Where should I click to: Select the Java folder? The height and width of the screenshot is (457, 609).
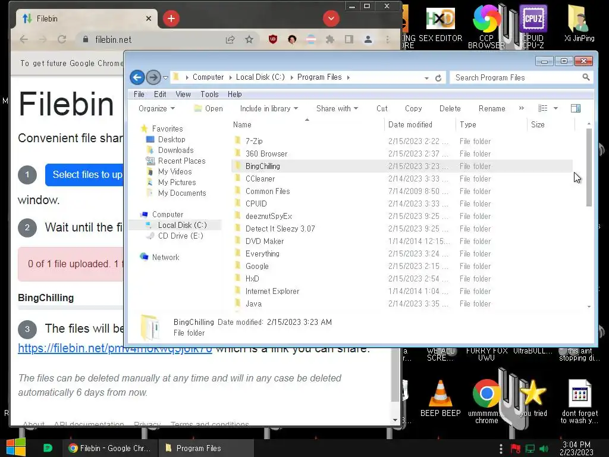(x=402, y=303)
